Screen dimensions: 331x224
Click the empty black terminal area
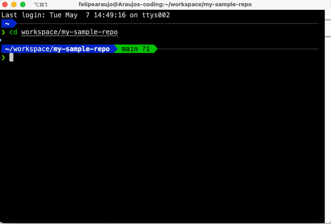165,143
